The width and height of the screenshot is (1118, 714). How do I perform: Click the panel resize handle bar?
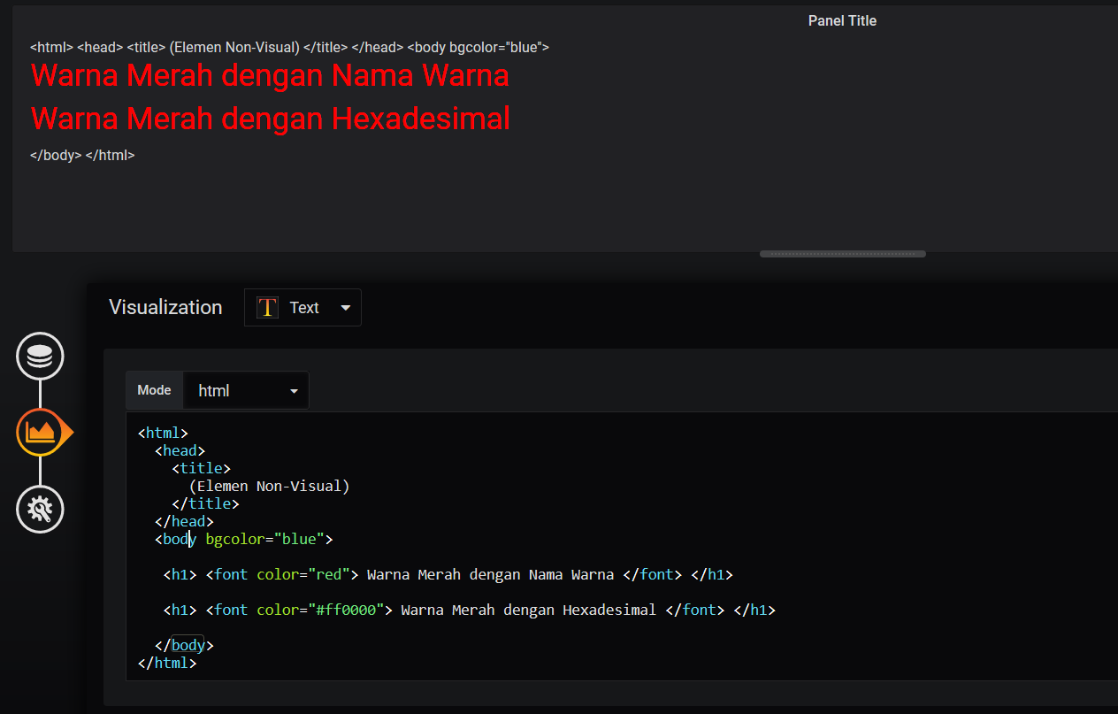843,254
